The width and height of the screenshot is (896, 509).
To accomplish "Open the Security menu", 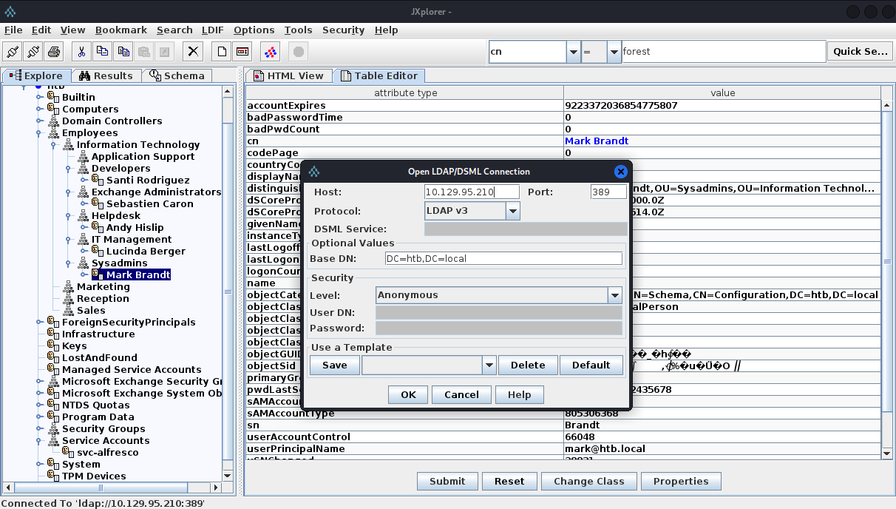I will point(343,30).
